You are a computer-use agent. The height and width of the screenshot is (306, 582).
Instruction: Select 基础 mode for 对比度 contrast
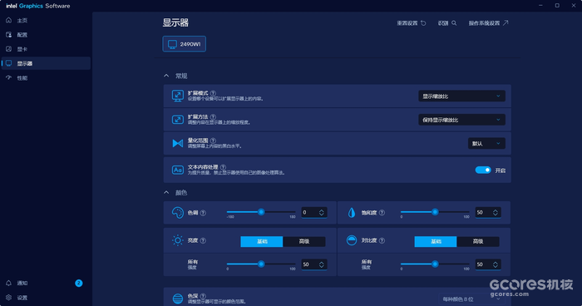click(x=436, y=241)
